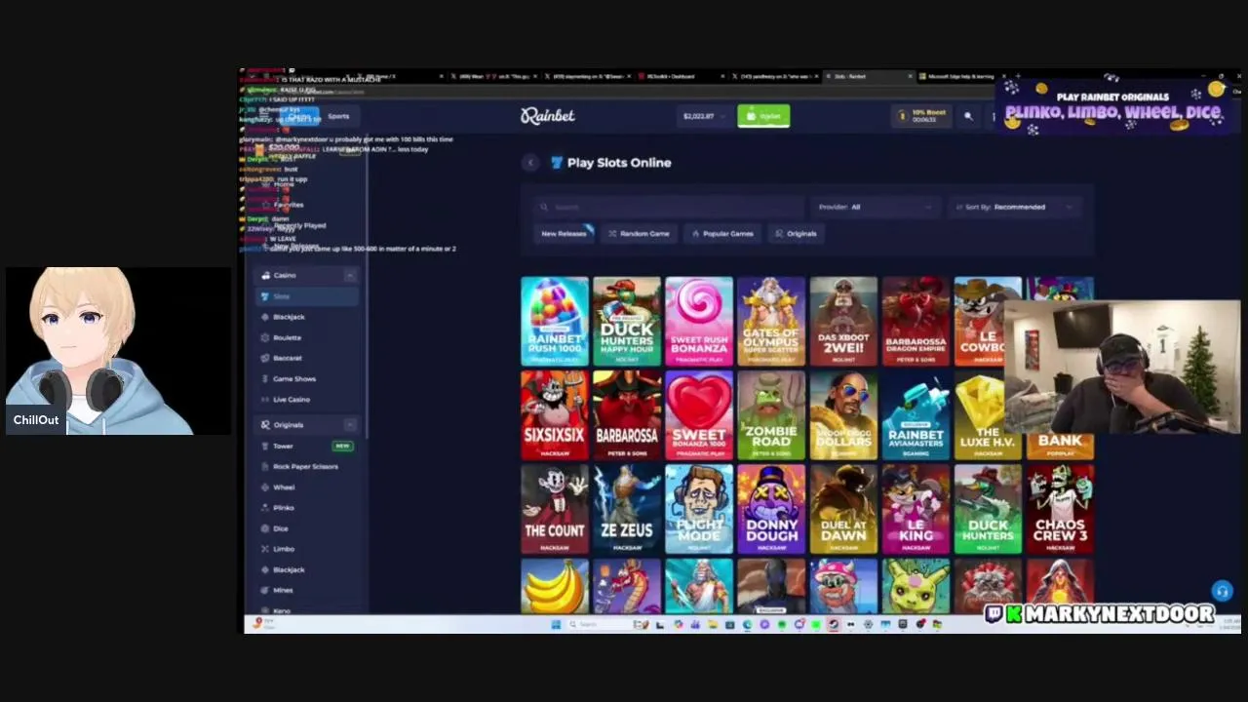Open Barbarossa slot in second row
Screen dimensions: 1248x702
pyautogui.click(x=627, y=415)
